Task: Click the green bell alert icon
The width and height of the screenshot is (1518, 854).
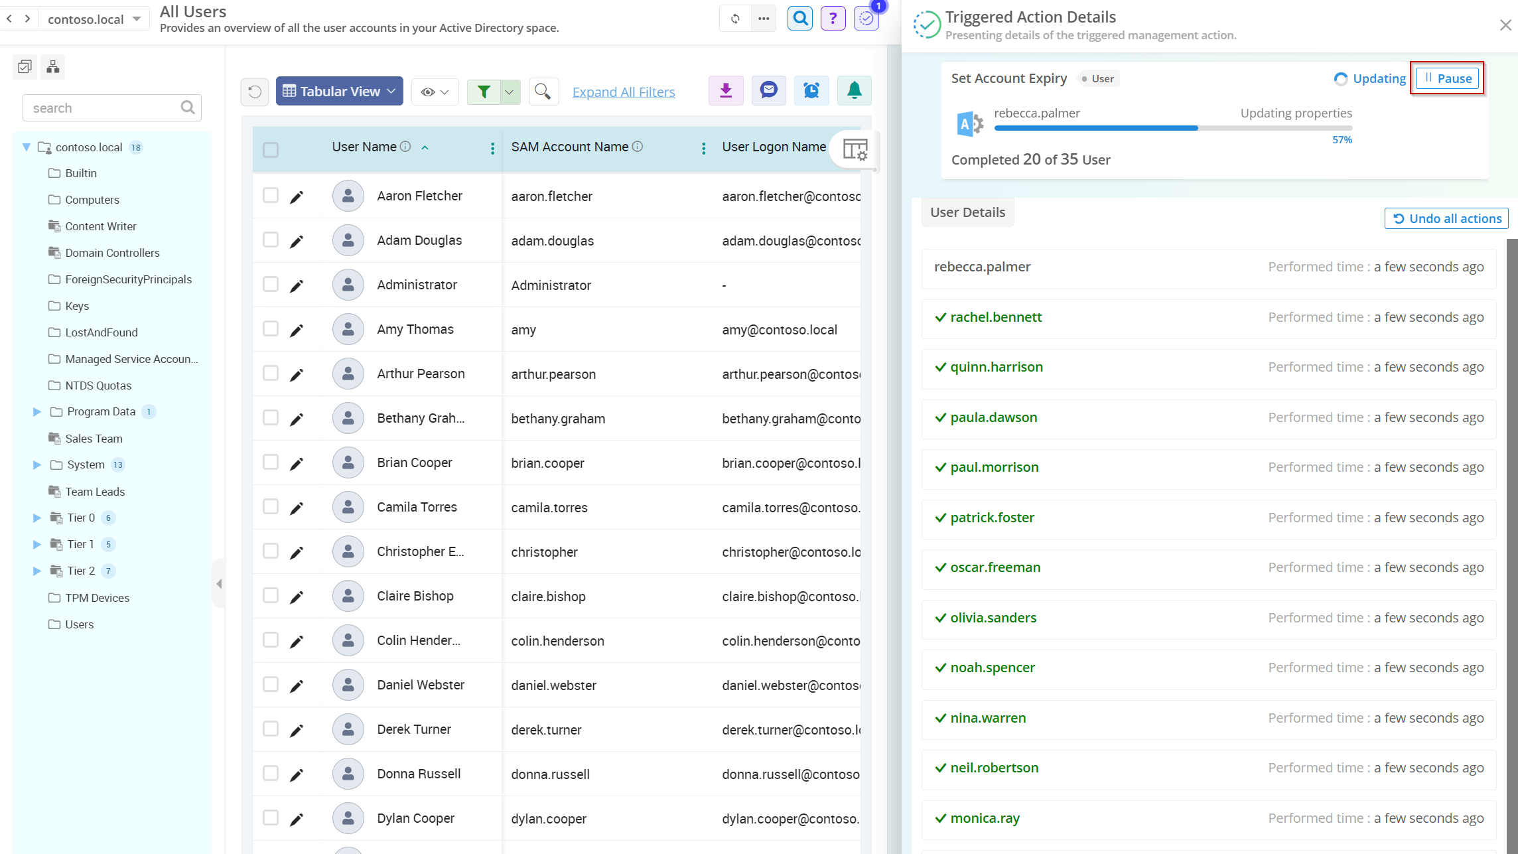Action: (855, 91)
